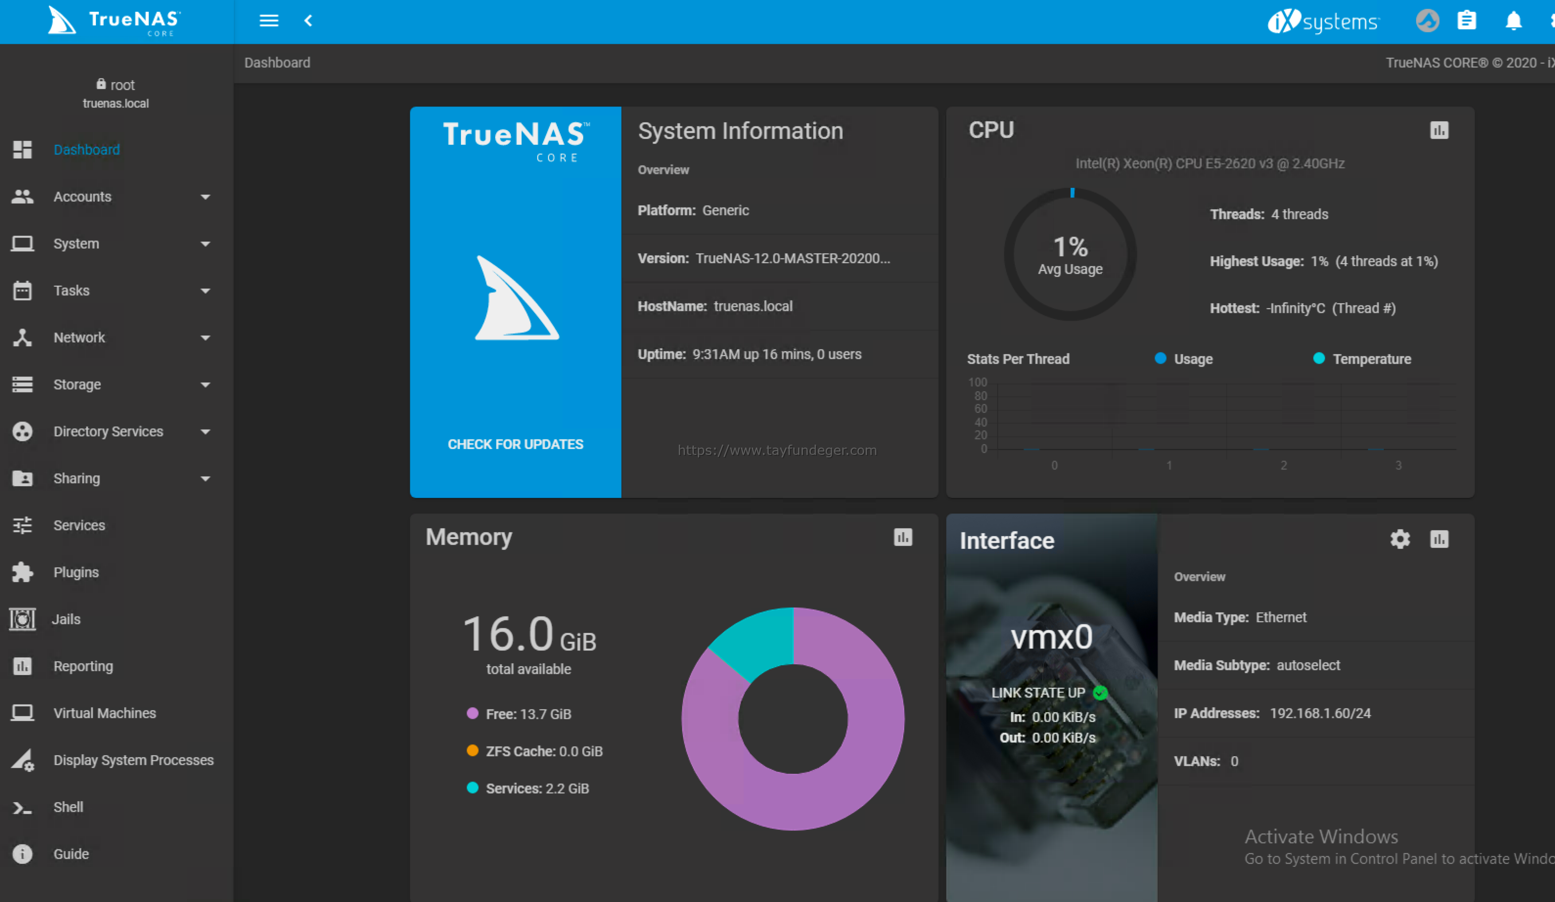Viewport: 1555px width, 902px height.
Task: Expand the Network menu arrow
Action: 206,338
